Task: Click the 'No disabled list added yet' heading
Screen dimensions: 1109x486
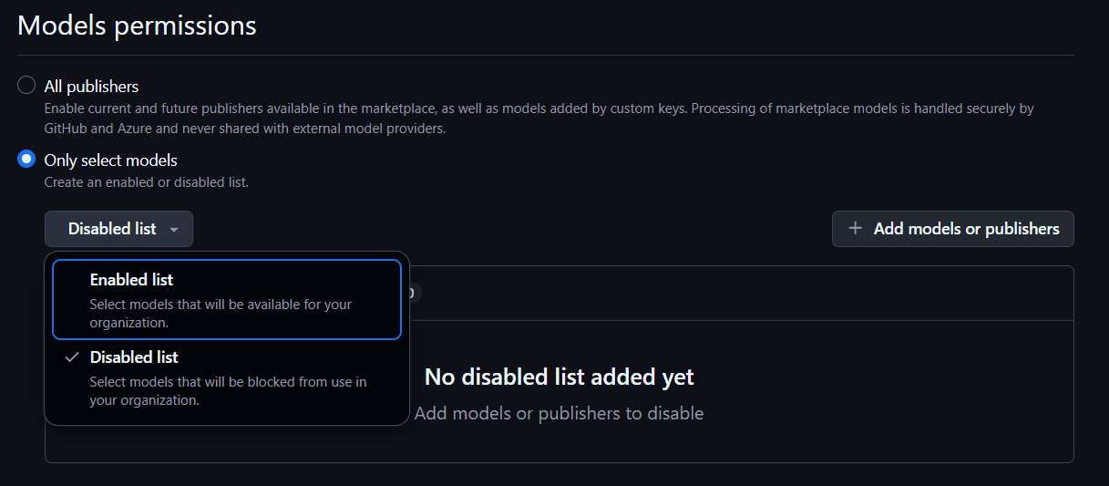Action: click(559, 377)
